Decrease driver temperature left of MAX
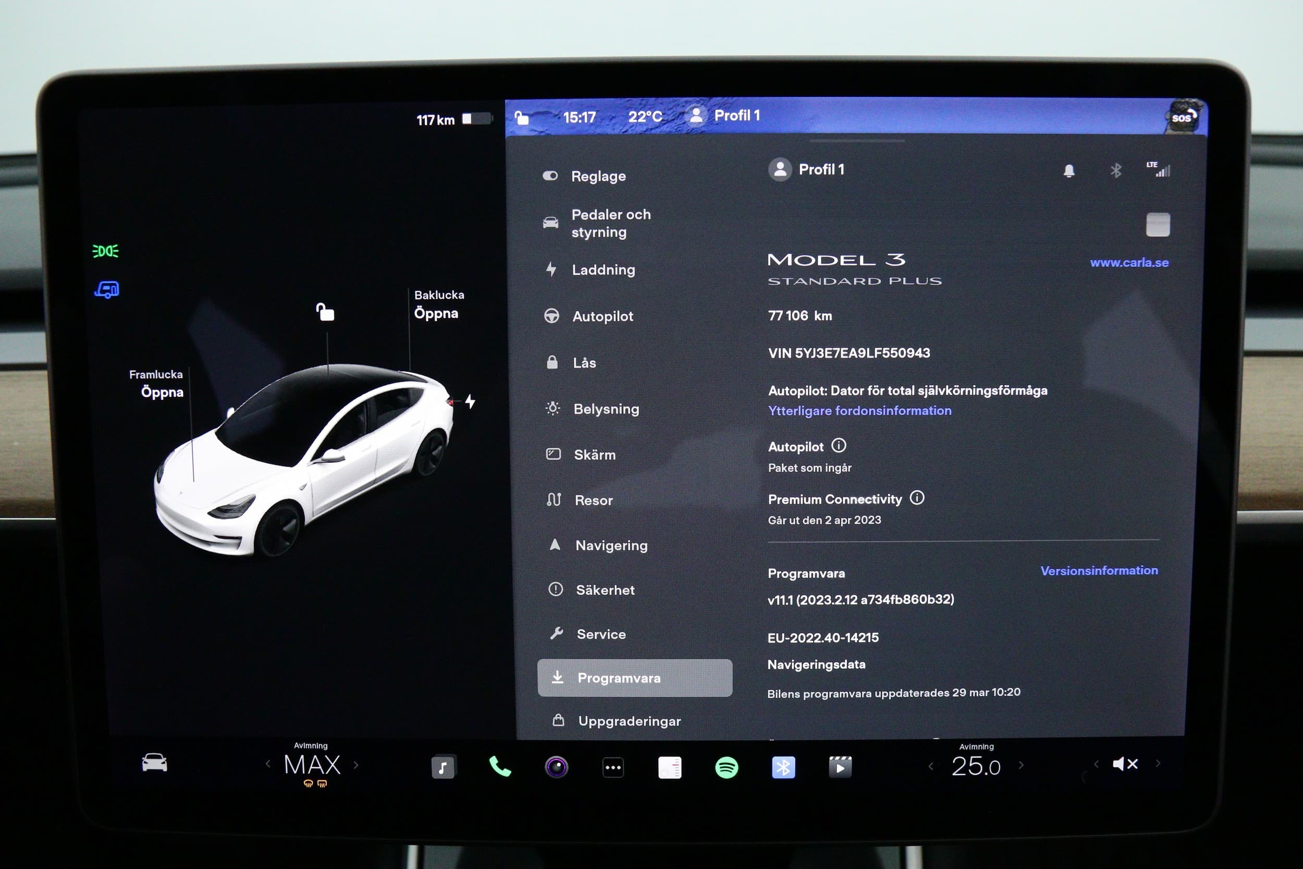 tap(268, 764)
